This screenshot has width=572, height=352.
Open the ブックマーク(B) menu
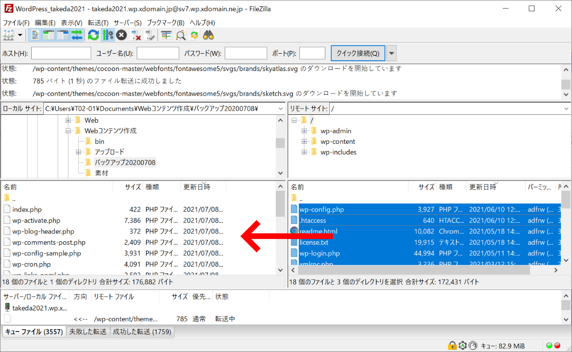tap(165, 23)
